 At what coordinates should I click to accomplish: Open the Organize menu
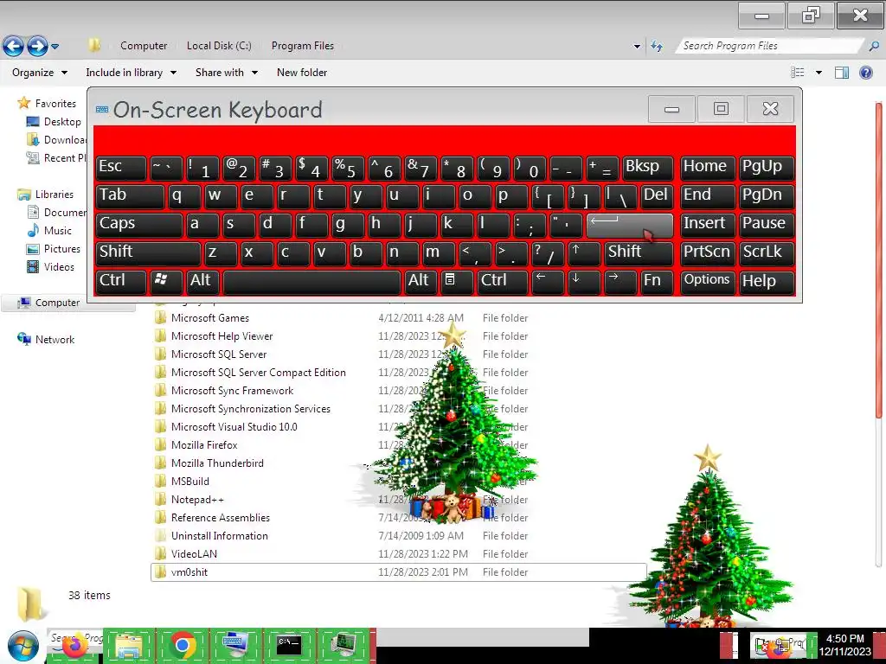40,73
